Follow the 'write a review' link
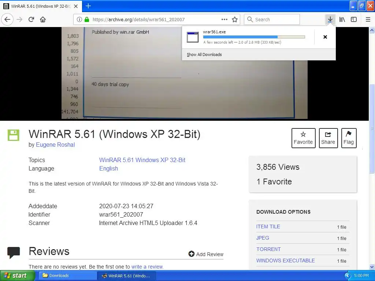The height and width of the screenshot is (281, 375). tap(147, 267)
